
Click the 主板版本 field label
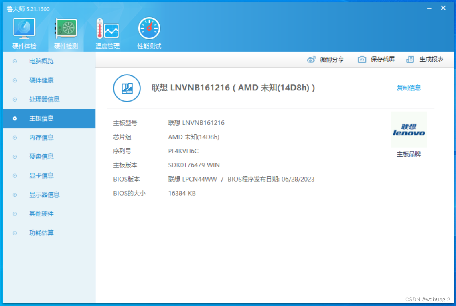pos(125,165)
